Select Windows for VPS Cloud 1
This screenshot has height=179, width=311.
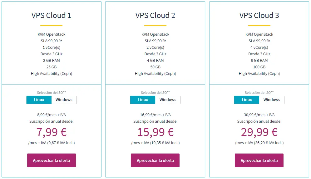[64, 100]
